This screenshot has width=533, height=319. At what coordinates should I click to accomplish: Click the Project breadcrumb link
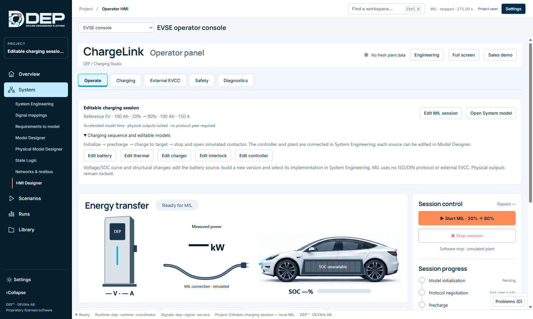click(x=86, y=9)
